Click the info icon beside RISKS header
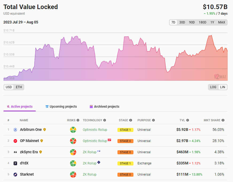233x182 pixels. (78, 120)
